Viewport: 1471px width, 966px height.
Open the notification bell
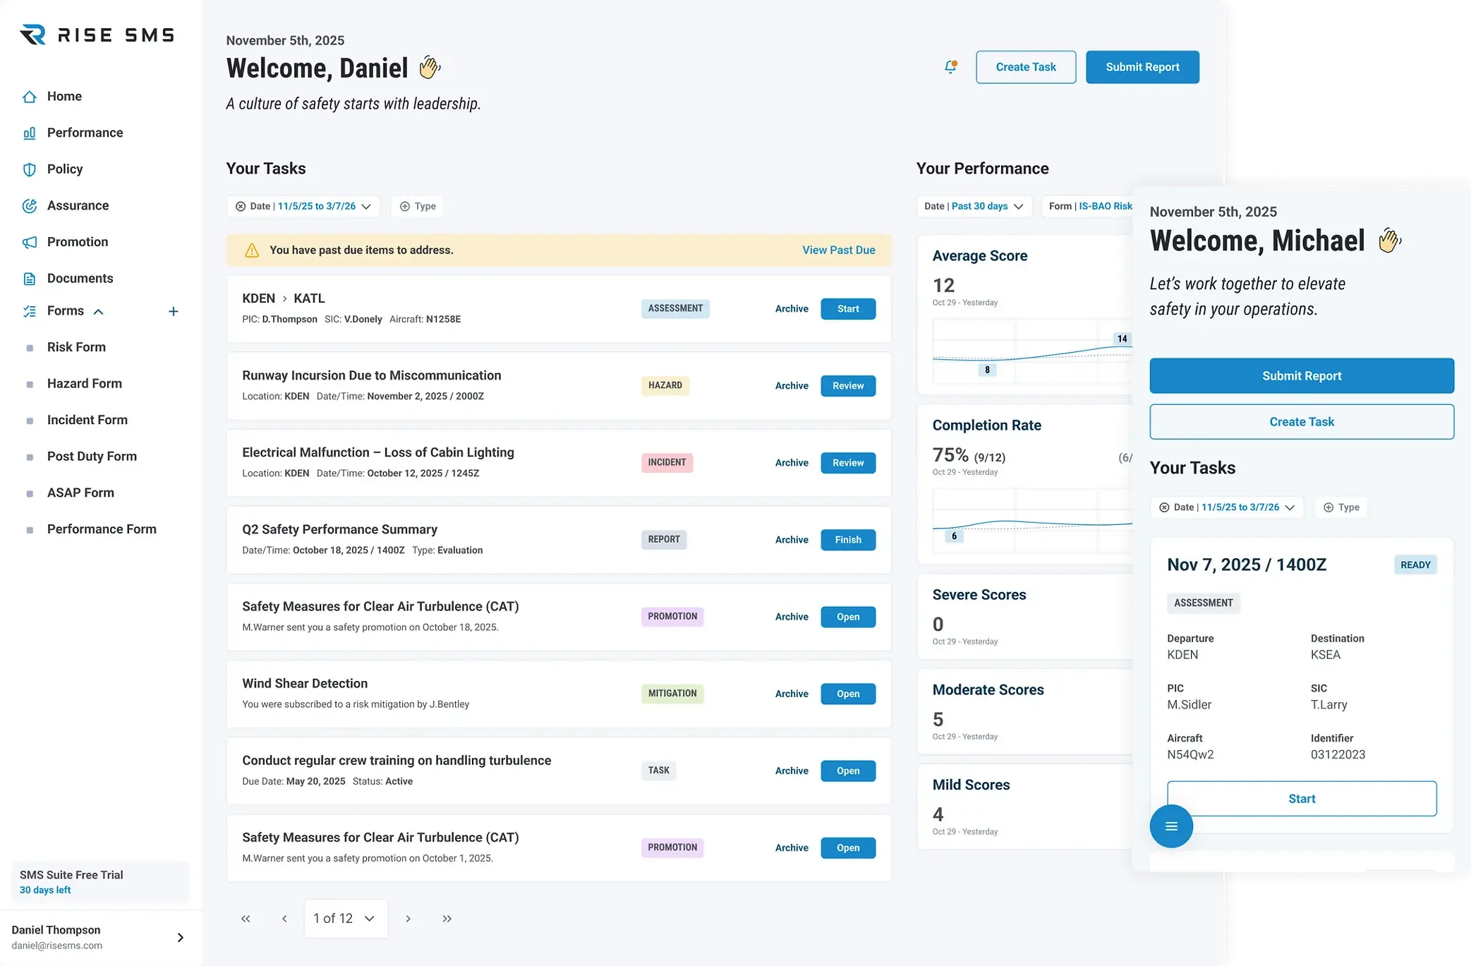[950, 66]
